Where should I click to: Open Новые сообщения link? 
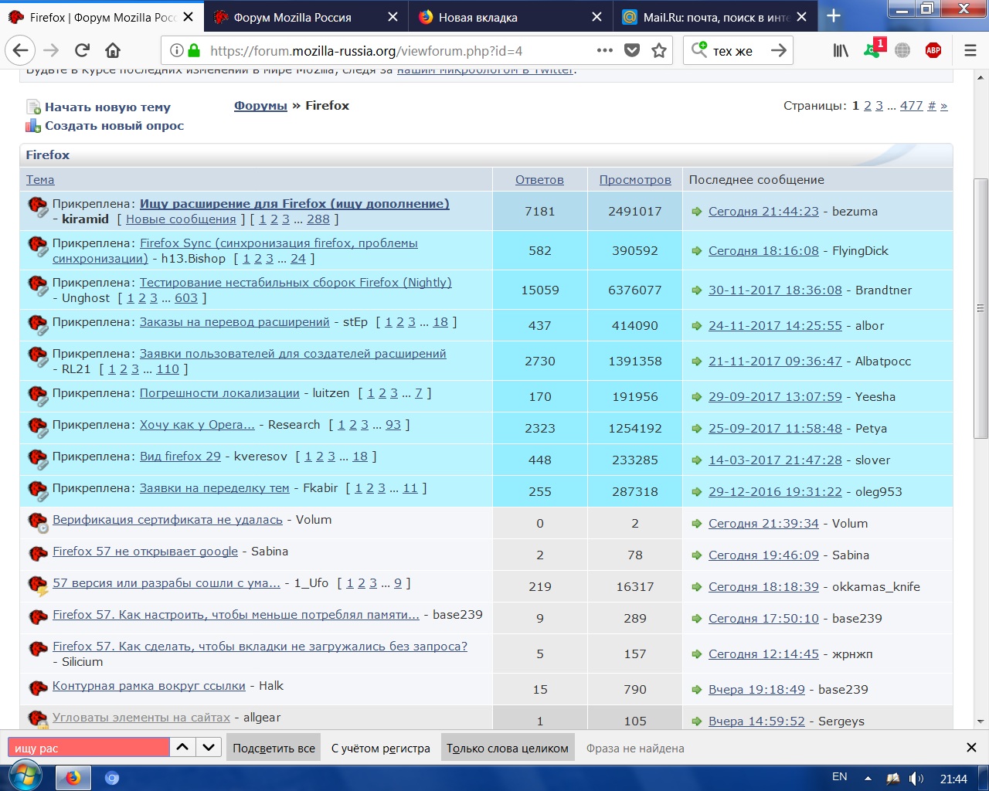[x=181, y=219]
